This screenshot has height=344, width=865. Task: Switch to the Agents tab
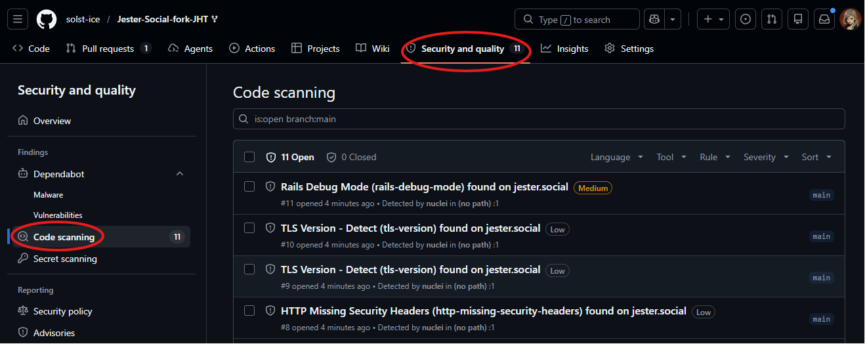click(x=190, y=49)
